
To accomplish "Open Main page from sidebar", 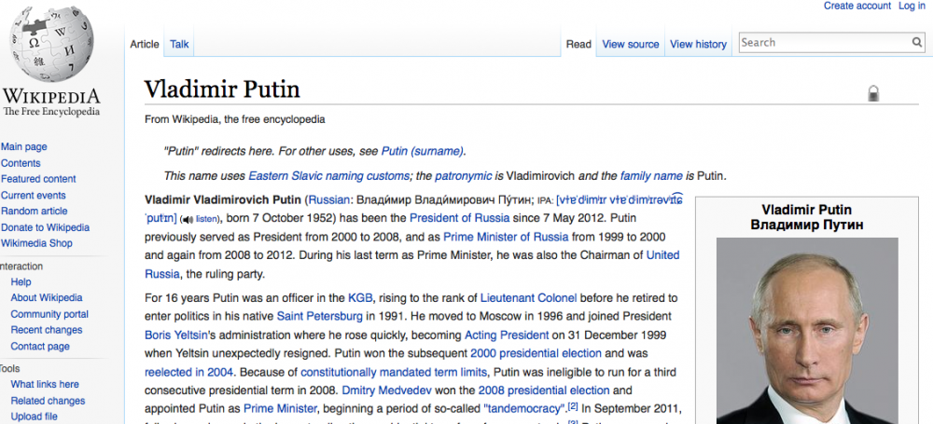I will pyautogui.click(x=24, y=147).
